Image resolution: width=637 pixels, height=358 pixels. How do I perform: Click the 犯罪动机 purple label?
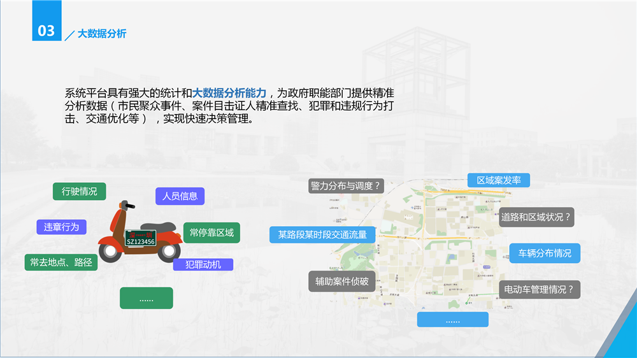coord(203,264)
